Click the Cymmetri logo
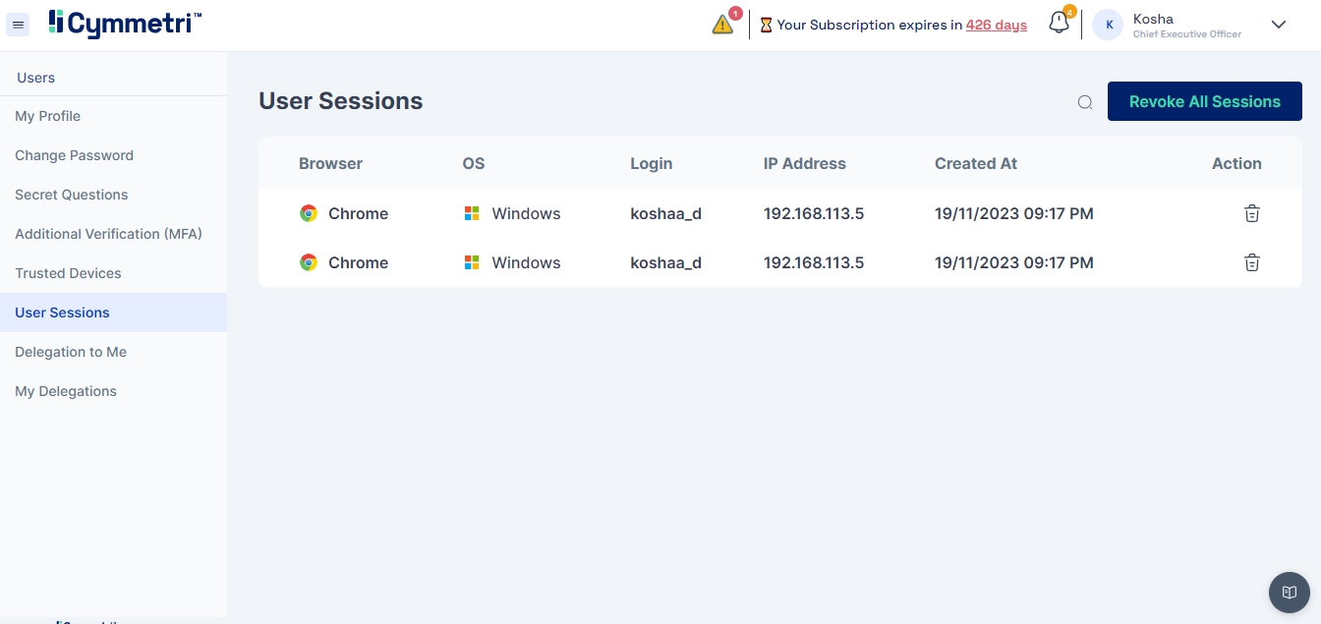This screenshot has width=1321, height=624. click(125, 24)
